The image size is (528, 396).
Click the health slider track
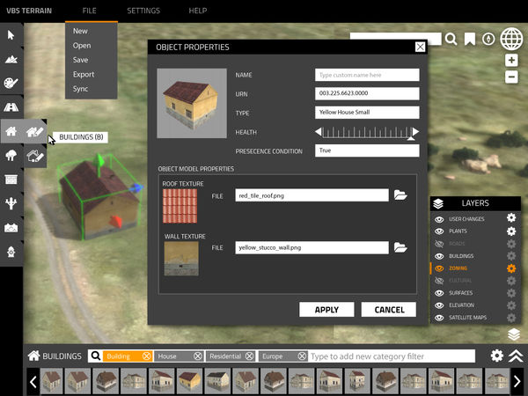tap(367, 132)
